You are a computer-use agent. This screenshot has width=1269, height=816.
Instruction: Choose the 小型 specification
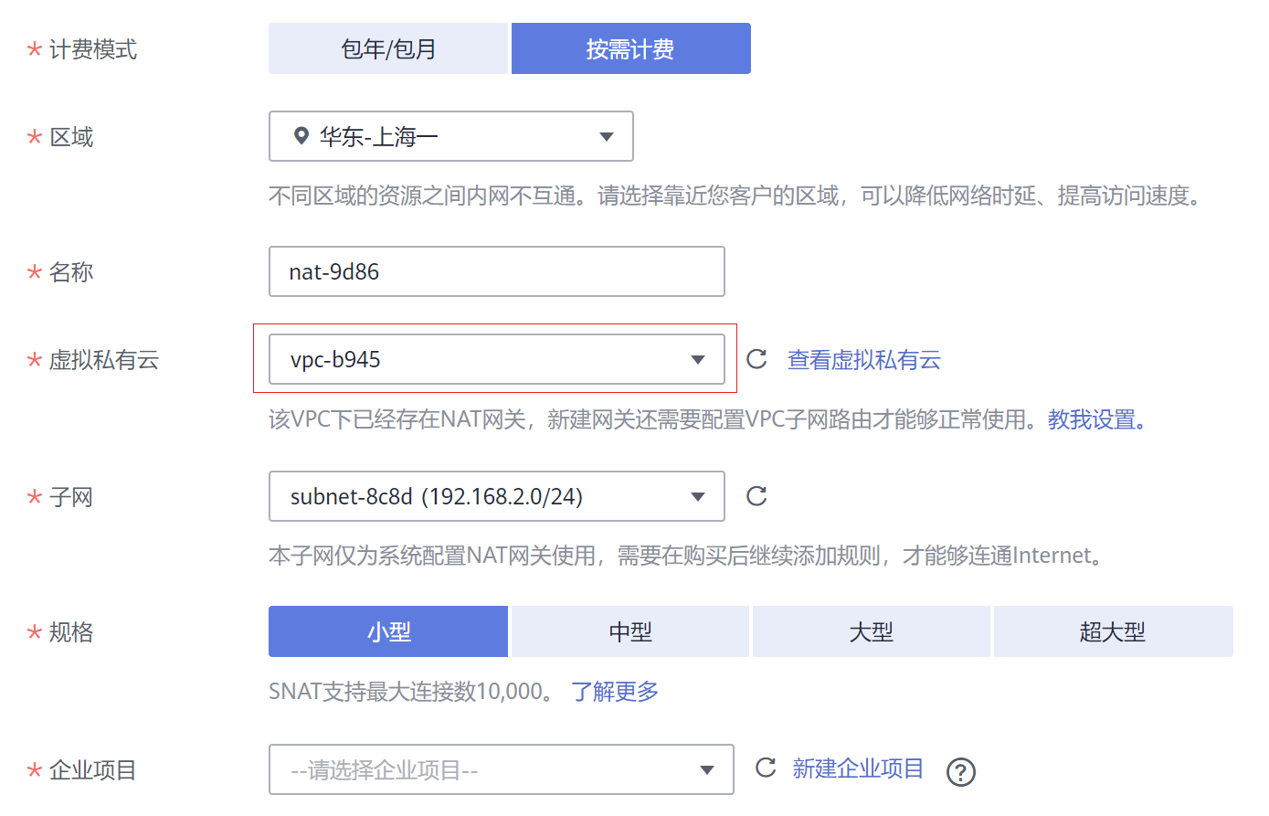click(388, 631)
